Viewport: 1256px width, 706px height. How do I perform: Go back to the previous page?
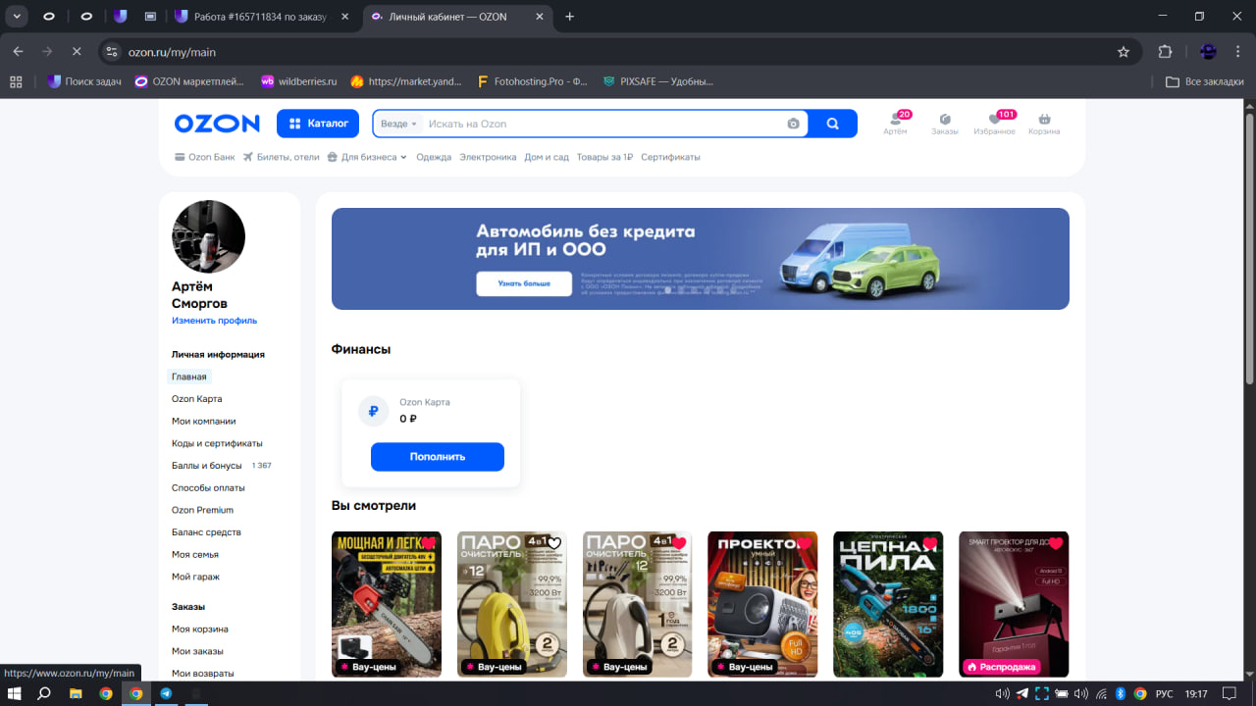coord(18,52)
